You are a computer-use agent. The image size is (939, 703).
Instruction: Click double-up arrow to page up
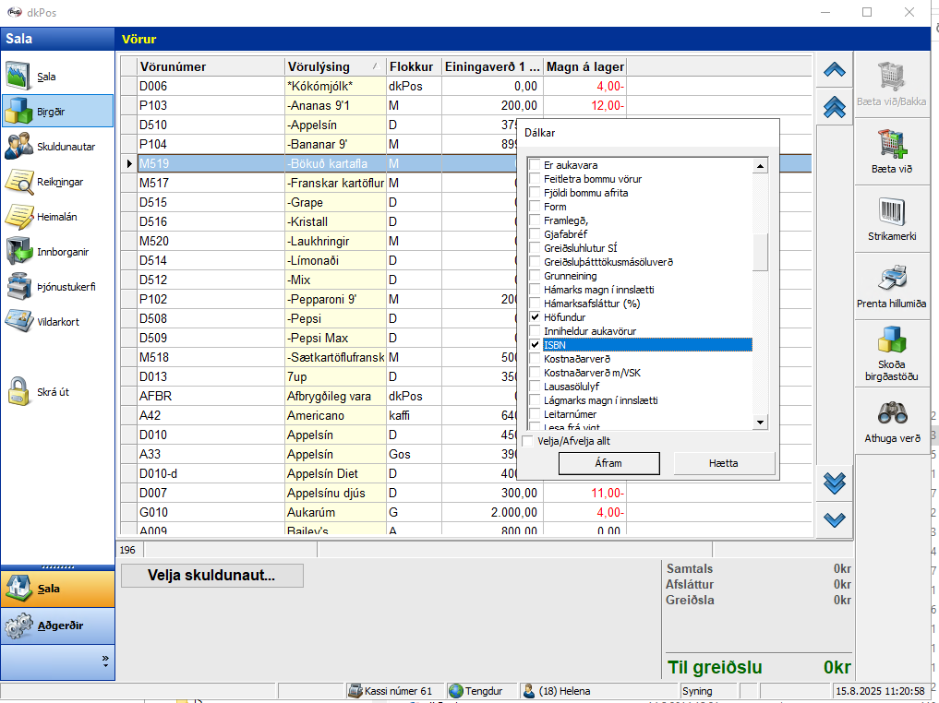834,107
